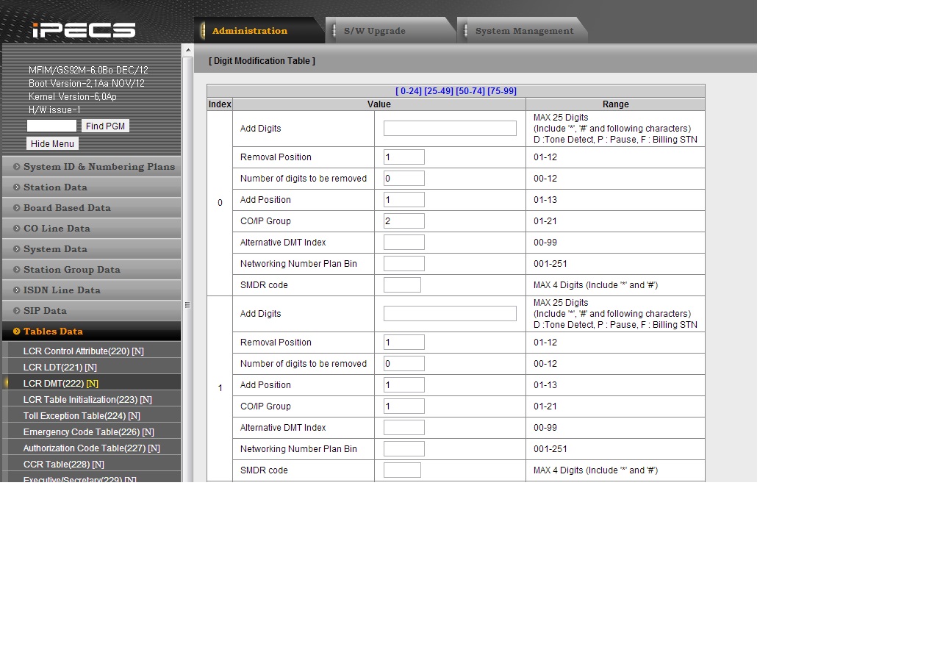Image resolution: width=929 pixels, height=663 pixels.
Task: Focus the PGM number search field
Action: coord(51,126)
